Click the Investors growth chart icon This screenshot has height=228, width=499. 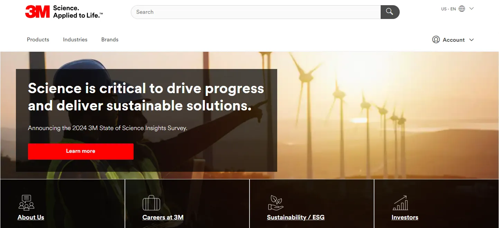pyautogui.click(x=400, y=203)
